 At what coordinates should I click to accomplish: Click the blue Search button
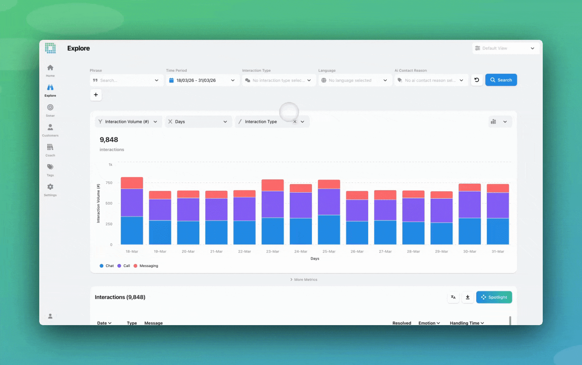501,80
